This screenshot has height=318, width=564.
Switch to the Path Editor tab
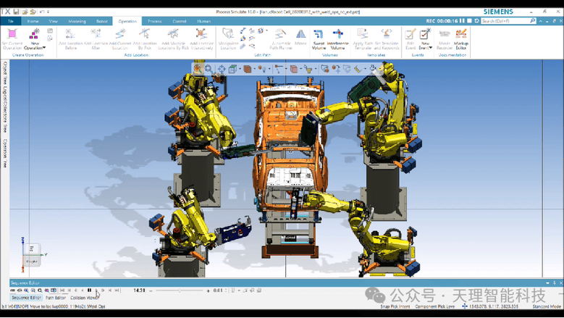56,298
